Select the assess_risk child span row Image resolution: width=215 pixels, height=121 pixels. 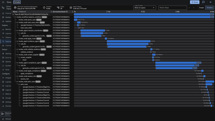[x=113, y=79]
